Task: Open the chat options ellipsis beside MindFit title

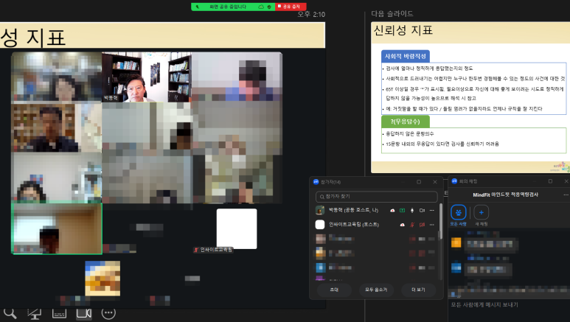Action: [566, 195]
